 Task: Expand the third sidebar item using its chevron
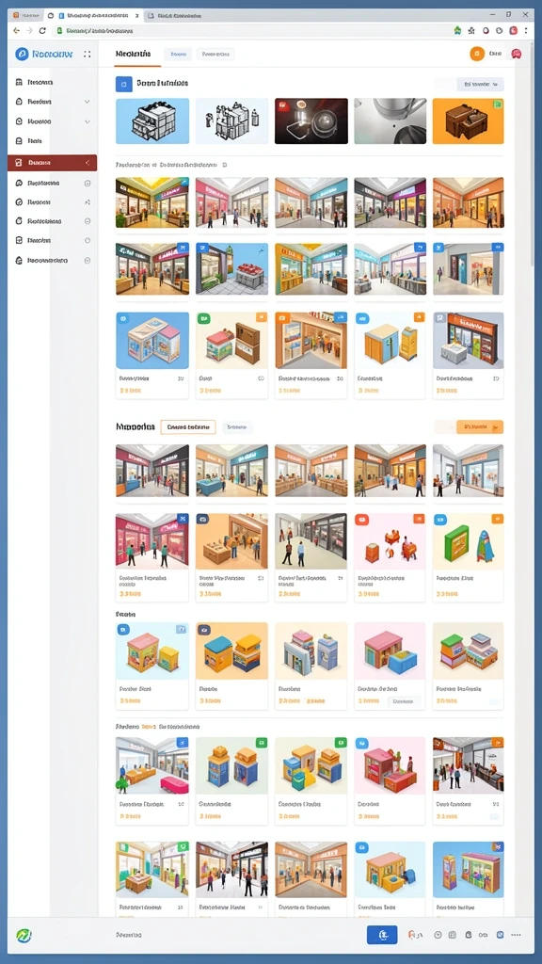tap(88, 121)
